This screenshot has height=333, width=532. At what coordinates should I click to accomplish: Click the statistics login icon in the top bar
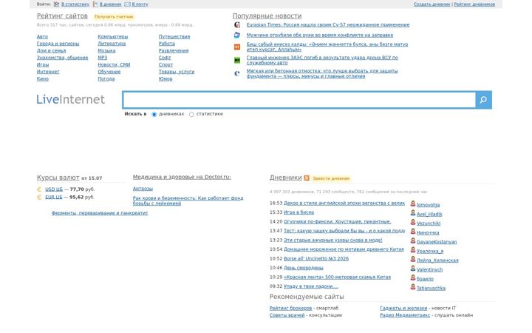point(57,4)
